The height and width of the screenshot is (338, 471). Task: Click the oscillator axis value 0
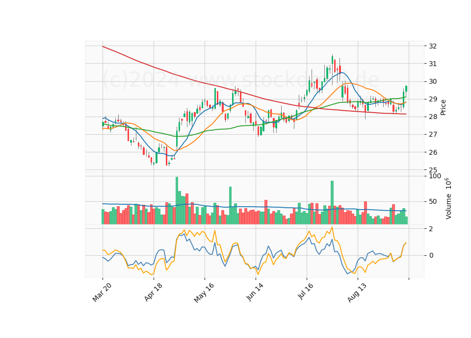(x=431, y=256)
